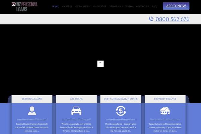Call the 0800 562 676 number link

tap(172, 19)
